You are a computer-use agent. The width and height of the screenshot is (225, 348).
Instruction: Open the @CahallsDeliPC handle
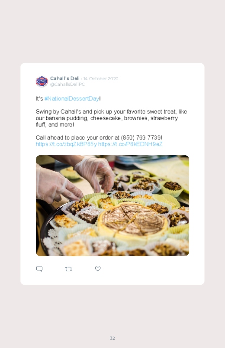point(67,85)
